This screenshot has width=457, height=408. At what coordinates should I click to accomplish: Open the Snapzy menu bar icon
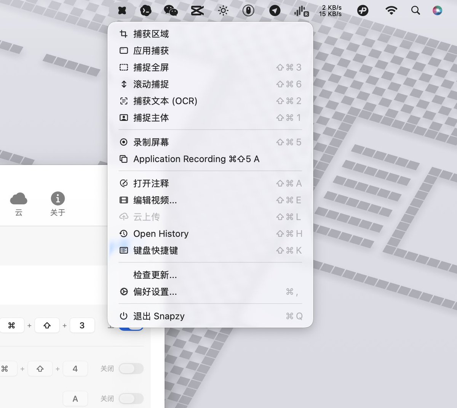click(x=122, y=10)
